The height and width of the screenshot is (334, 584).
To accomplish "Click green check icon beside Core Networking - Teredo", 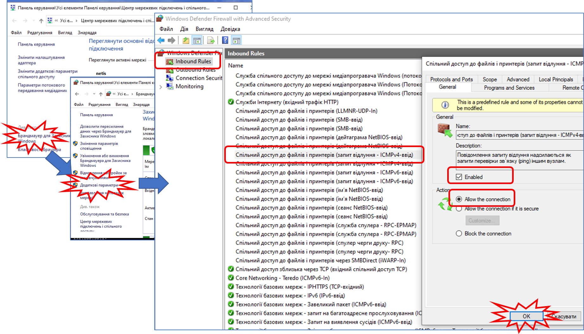I will coord(231,278).
